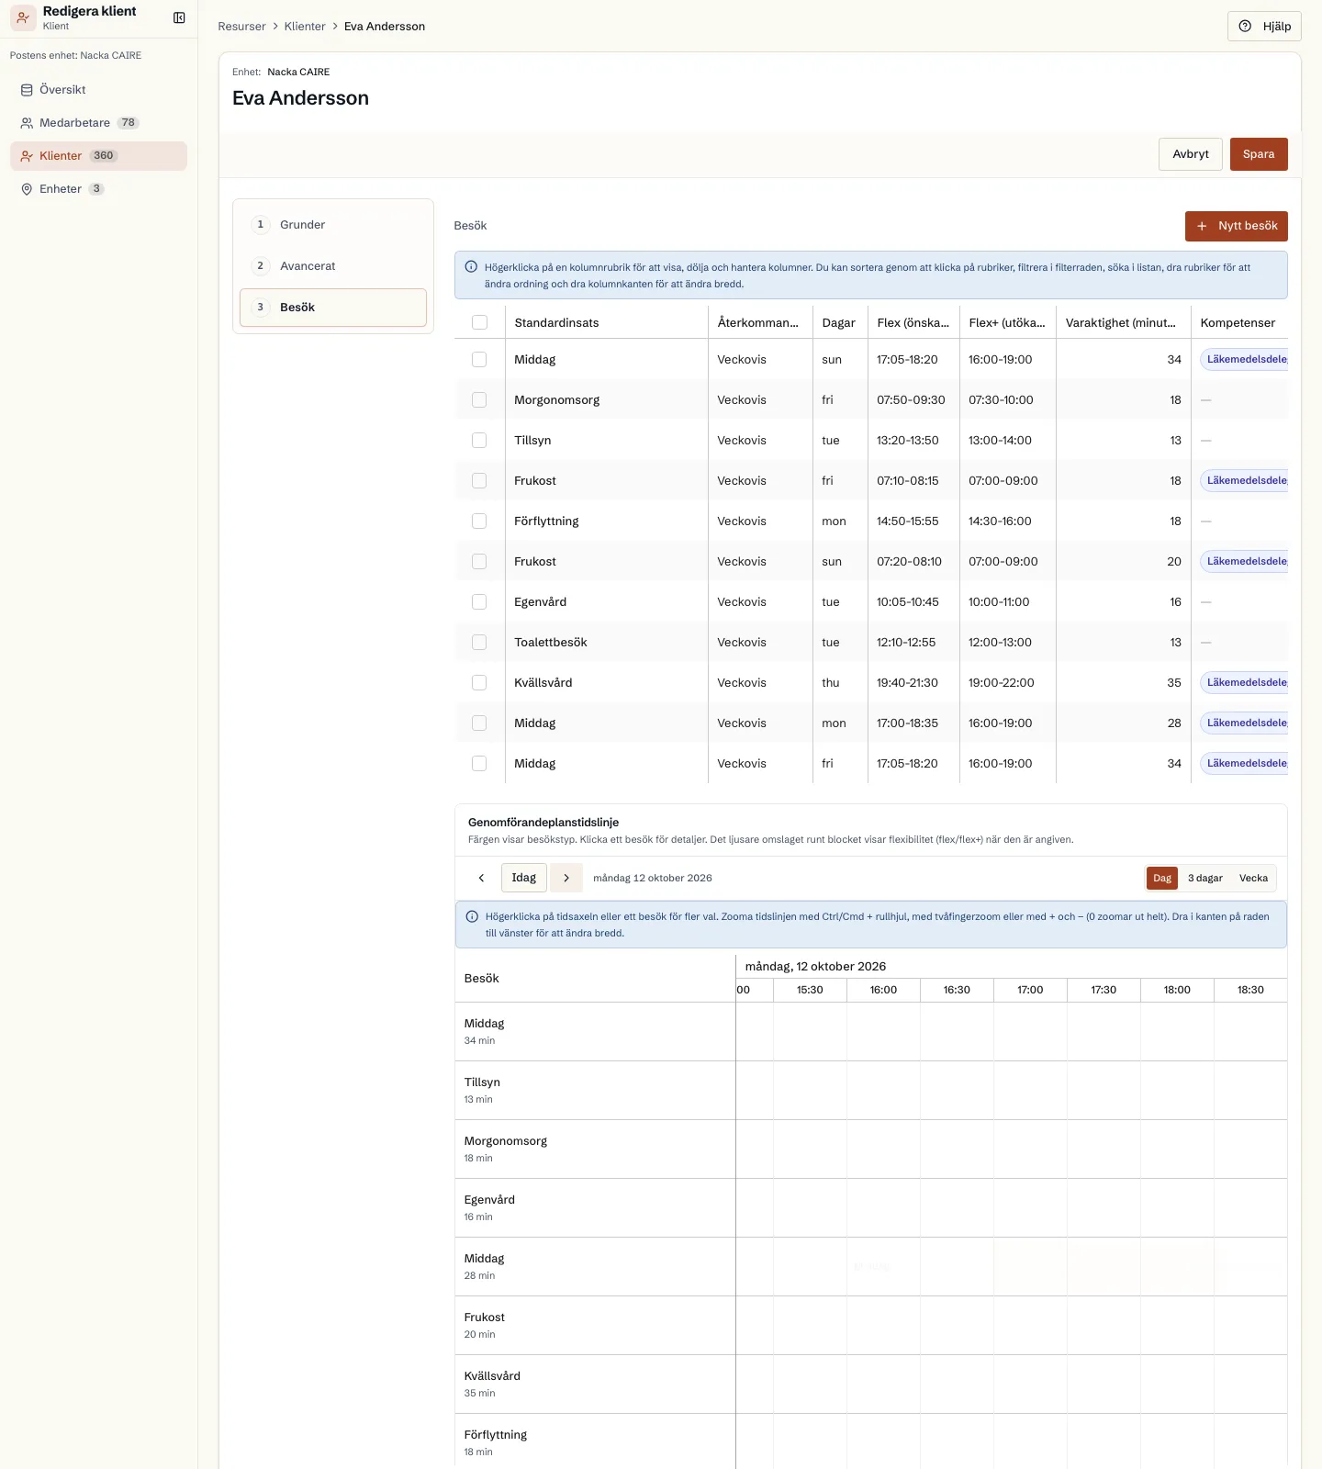The image size is (1322, 1469).
Task: Click info icon in column hint banner
Action: [x=471, y=267]
